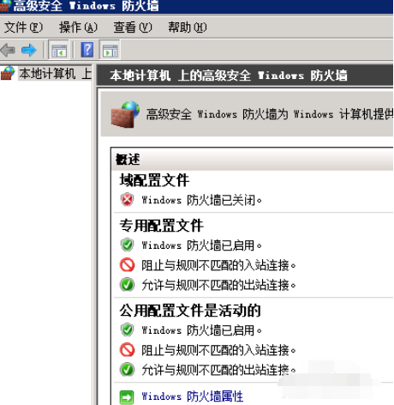The image size is (394, 405).
Task: Click the 公用配置文件是活动的 heading
Action: [x=190, y=311]
